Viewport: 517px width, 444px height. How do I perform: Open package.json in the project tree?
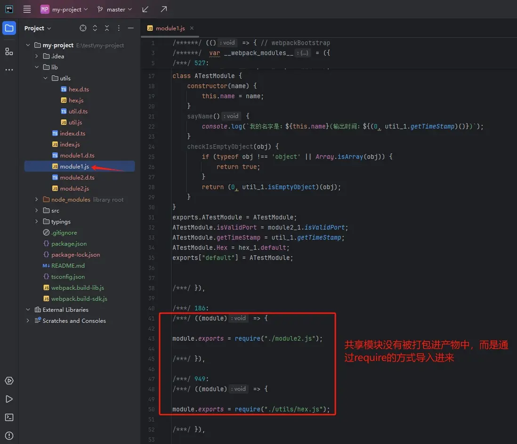69,244
